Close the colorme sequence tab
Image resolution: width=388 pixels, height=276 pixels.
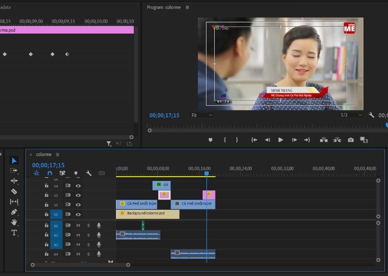[x=31, y=155]
